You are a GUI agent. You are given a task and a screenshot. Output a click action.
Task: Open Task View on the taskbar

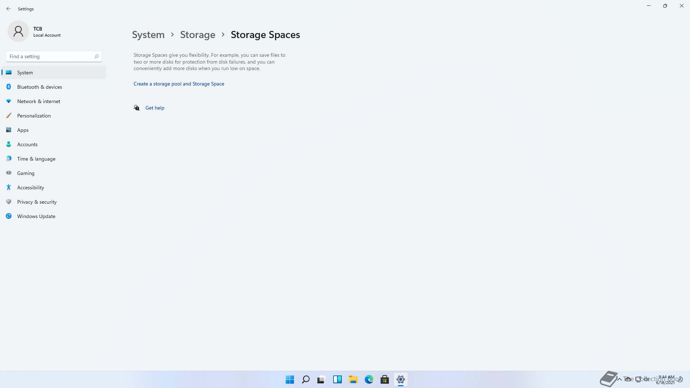(x=322, y=379)
